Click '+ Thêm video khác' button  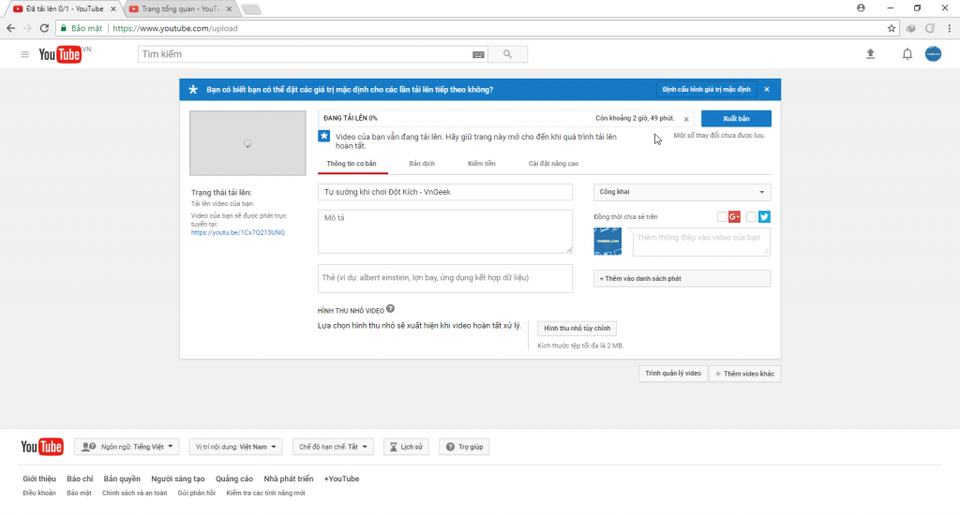744,374
